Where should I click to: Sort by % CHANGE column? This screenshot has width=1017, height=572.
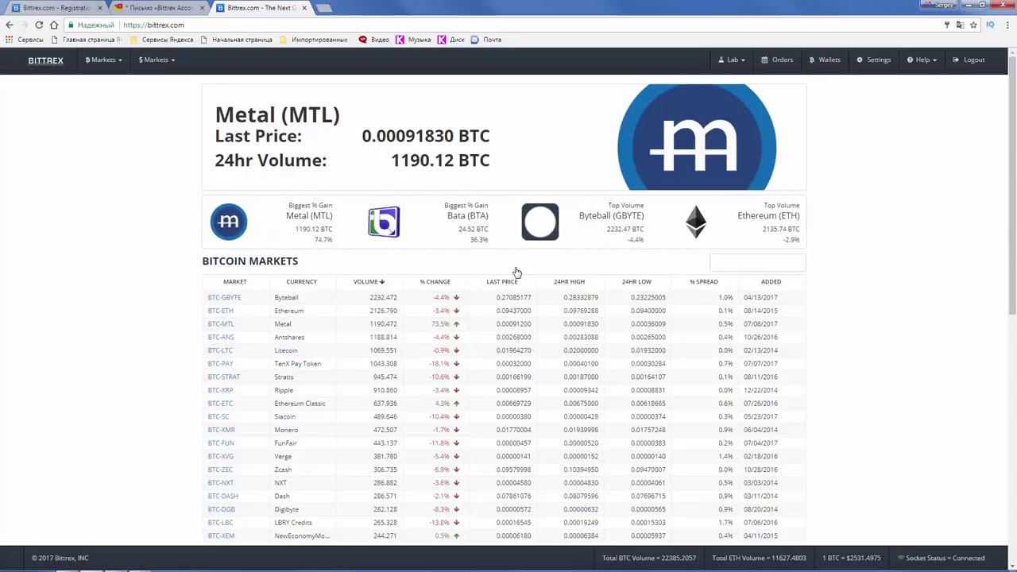tap(435, 281)
